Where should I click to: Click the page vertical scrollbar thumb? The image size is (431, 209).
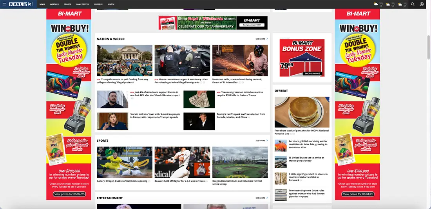[429, 47]
